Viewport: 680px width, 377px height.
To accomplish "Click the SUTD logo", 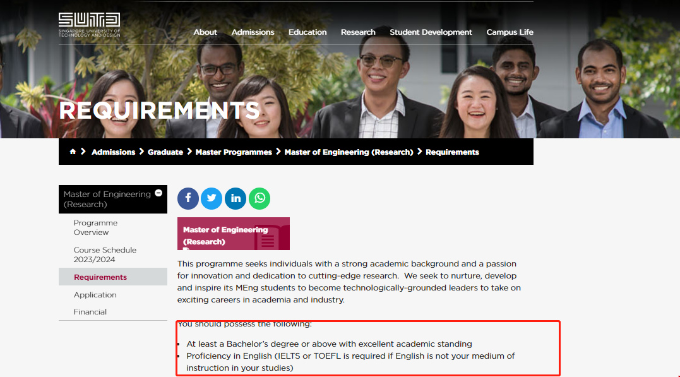I will (88, 25).
